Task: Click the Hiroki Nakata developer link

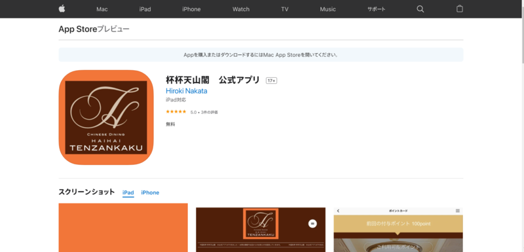Action: tap(187, 91)
